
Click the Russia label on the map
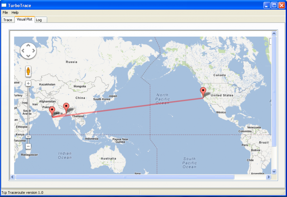(71, 62)
